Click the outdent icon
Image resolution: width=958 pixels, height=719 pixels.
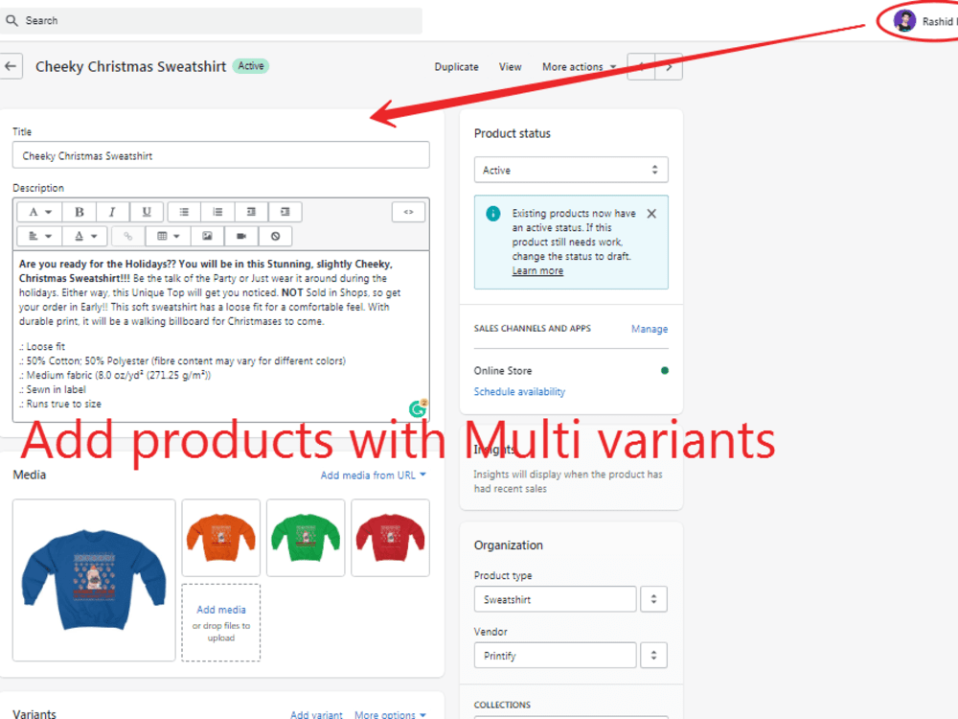click(251, 212)
